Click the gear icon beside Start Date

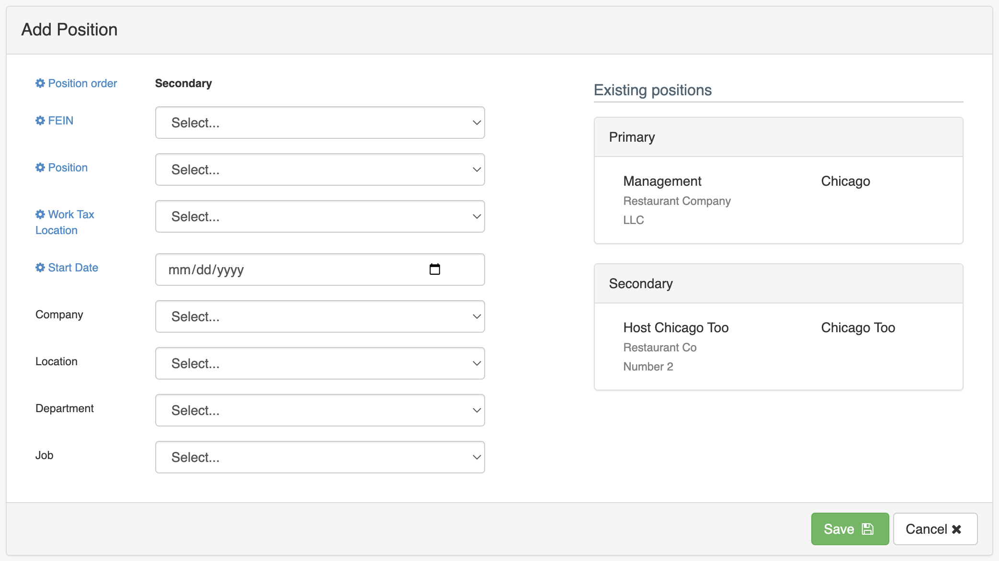click(40, 267)
